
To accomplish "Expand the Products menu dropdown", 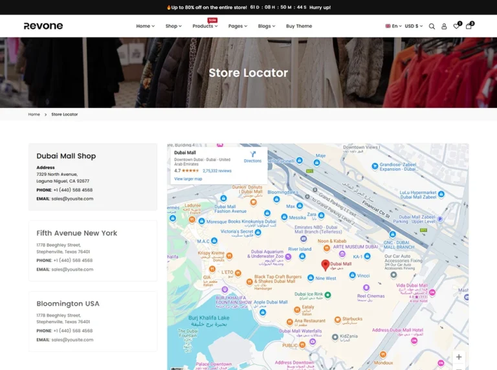I will pos(205,26).
